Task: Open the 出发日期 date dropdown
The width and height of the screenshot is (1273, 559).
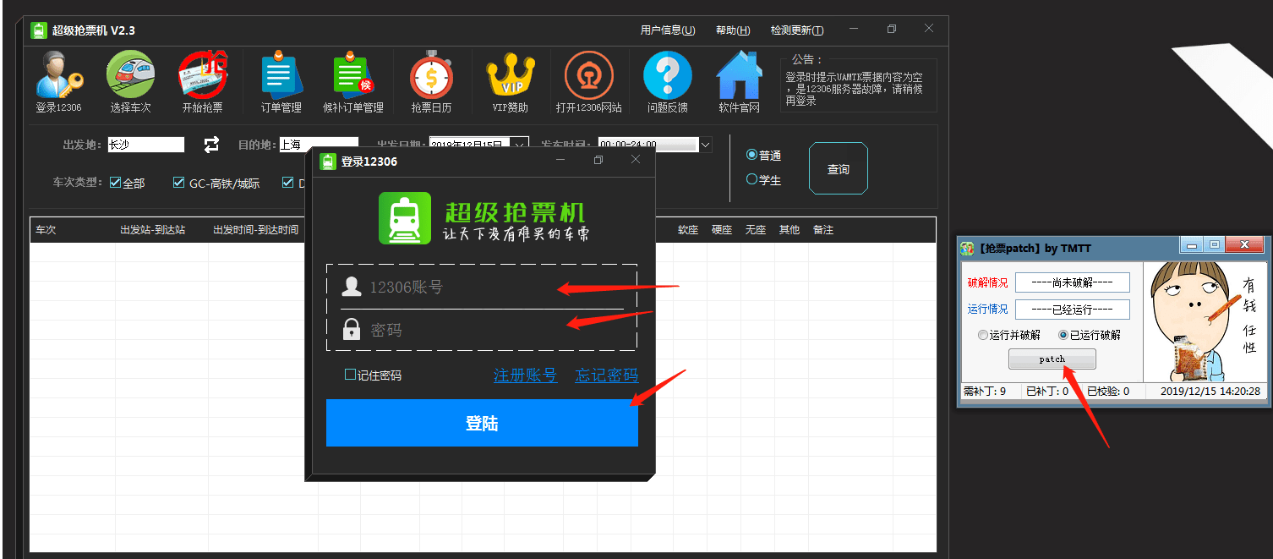Action: click(518, 144)
